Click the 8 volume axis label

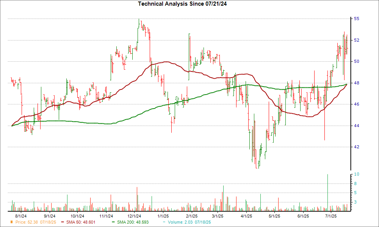356,183
